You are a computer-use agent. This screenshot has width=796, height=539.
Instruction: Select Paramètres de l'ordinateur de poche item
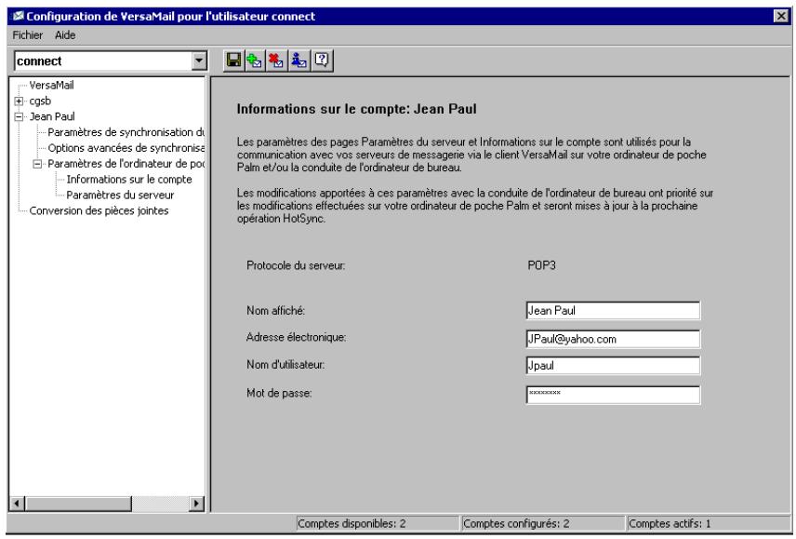[x=126, y=164]
